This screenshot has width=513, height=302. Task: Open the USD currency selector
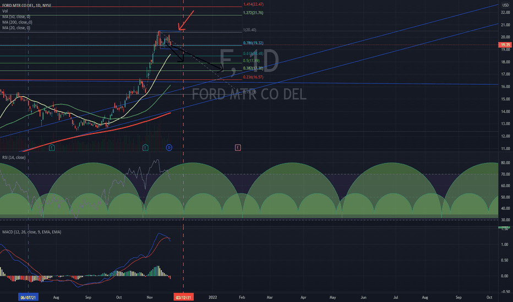505,5
